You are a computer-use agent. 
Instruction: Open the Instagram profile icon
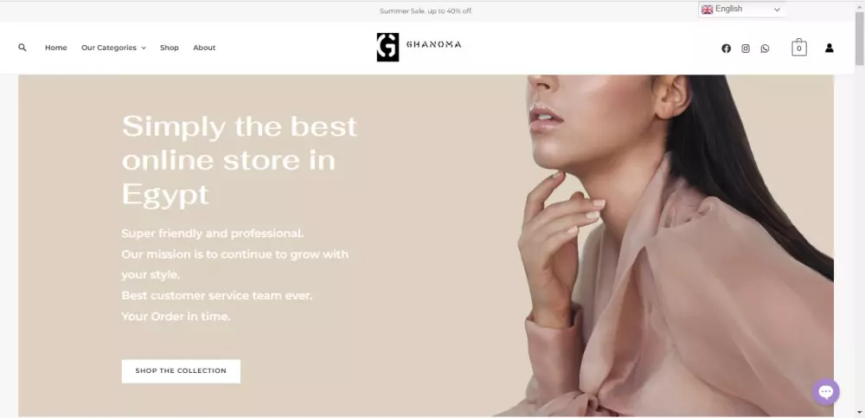point(746,48)
